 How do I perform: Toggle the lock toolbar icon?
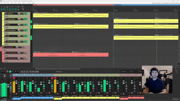18,9
